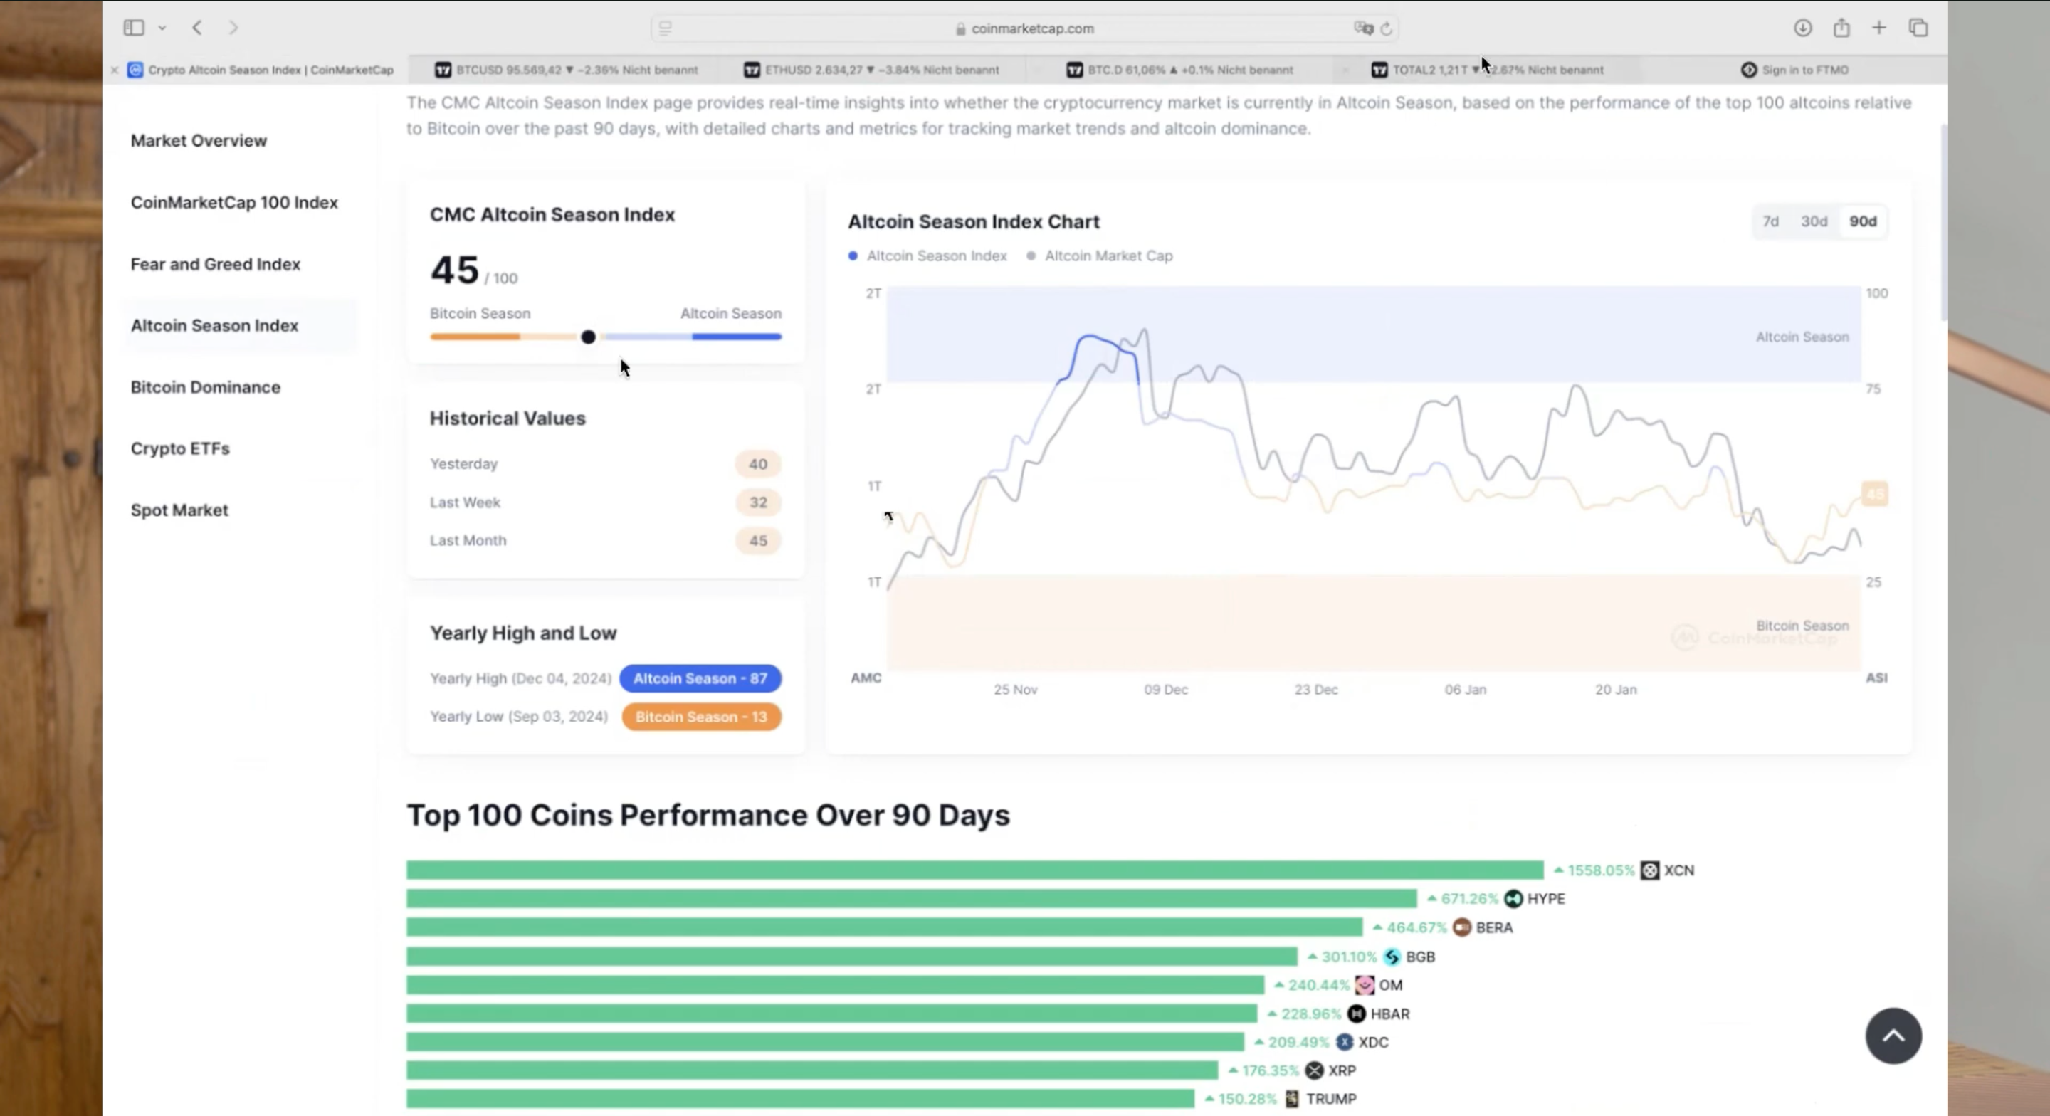Switch to the TOTAL2 tab

(1486, 70)
